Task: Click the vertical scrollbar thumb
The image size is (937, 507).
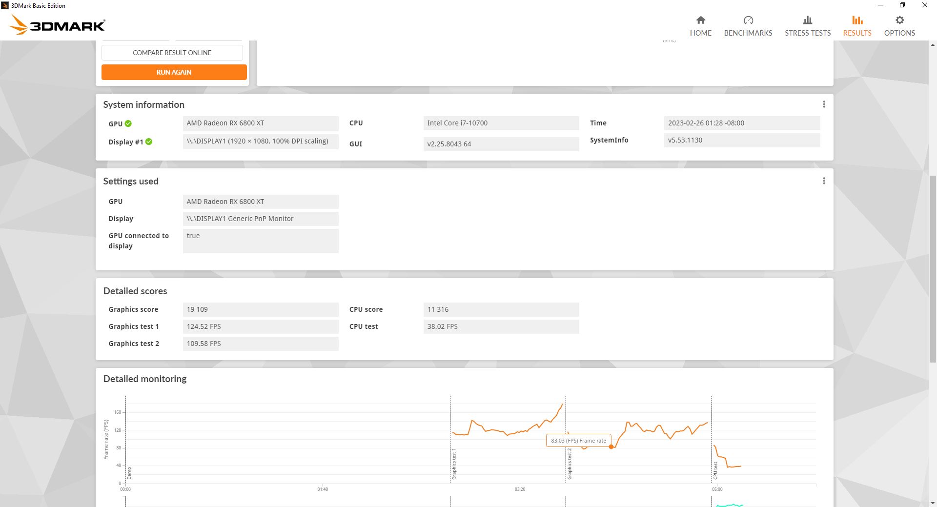Action: pyautogui.click(x=933, y=268)
